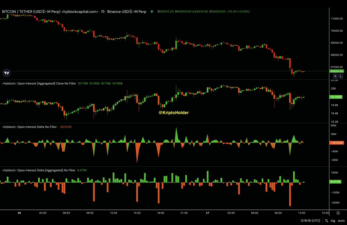This screenshot has height=225, width=347.
Task: Click the 69000.00 price axis label
Action: click(x=337, y=43)
